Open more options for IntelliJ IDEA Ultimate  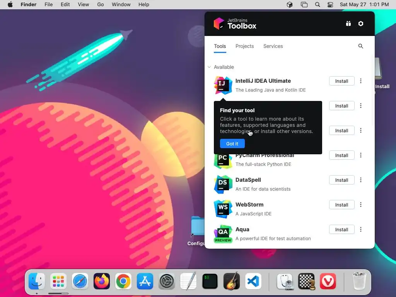pyautogui.click(x=361, y=81)
